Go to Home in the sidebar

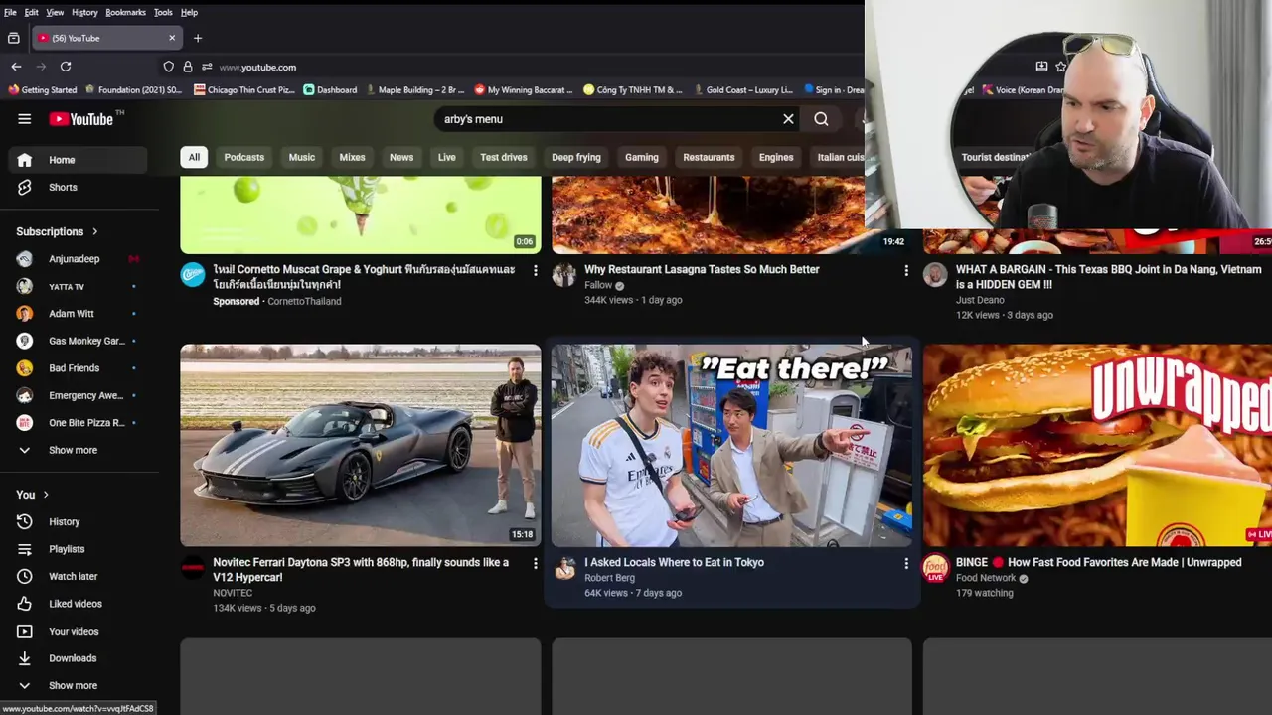point(78,160)
